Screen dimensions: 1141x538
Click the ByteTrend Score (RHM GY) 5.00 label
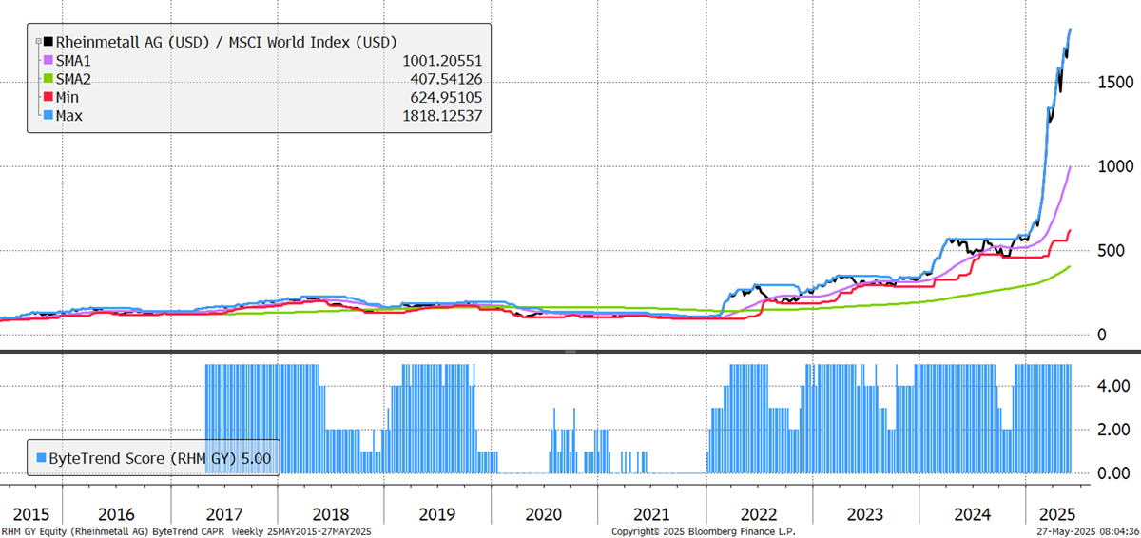tap(161, 458)
